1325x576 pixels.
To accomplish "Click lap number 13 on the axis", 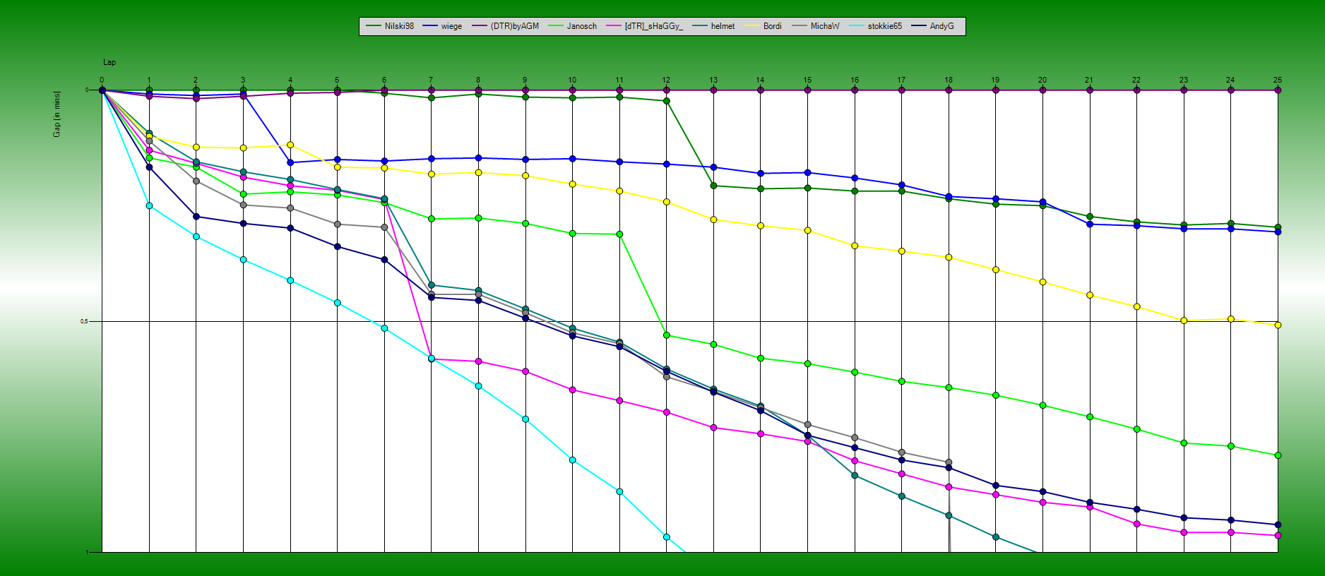I will 713,80.
